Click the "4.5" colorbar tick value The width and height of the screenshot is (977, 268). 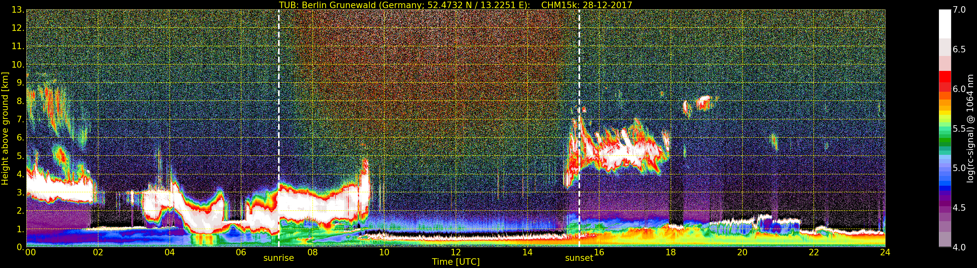[959, 208]
